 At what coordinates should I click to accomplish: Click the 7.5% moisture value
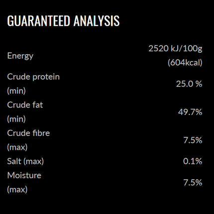[193, 183]
